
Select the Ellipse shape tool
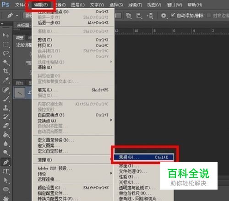(x=6, y=189)
